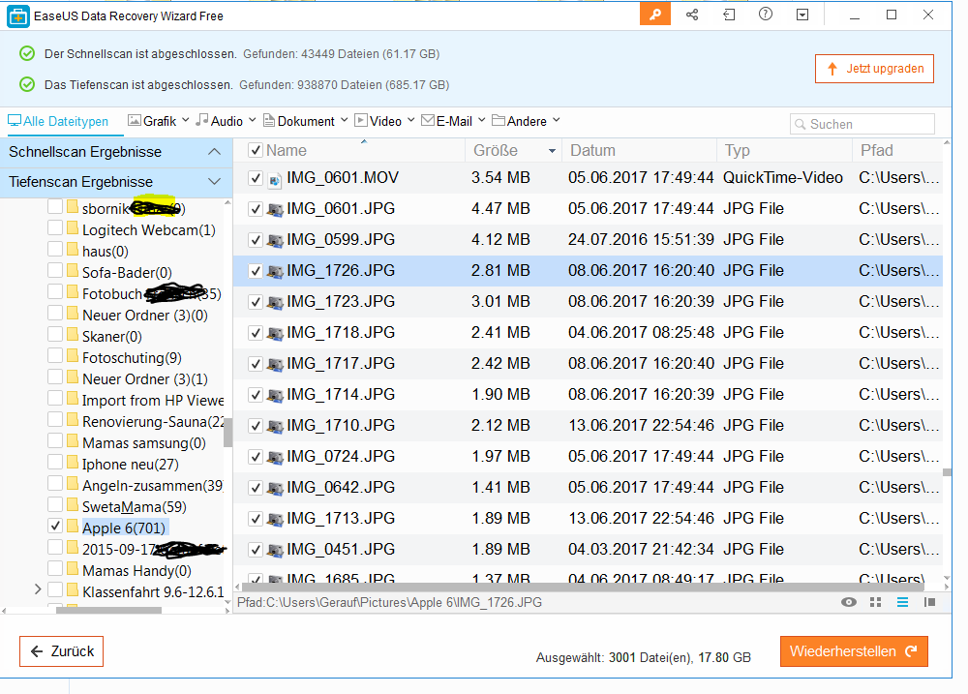Image resolution: width=968 pixels, height=694 pixels.
Task: Check the Iphone neu folder checkbox
Action: point(55,462)
